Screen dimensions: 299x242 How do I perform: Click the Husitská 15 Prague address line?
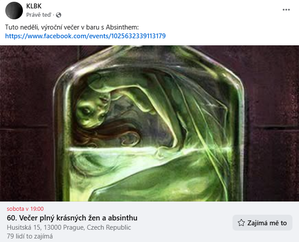pos(69,227)
